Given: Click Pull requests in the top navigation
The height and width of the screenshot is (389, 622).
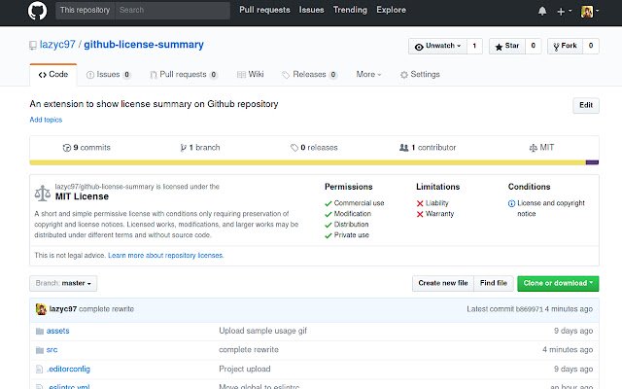Looking at the screenshot, I should pyautogui.click(x=264, y=10).
